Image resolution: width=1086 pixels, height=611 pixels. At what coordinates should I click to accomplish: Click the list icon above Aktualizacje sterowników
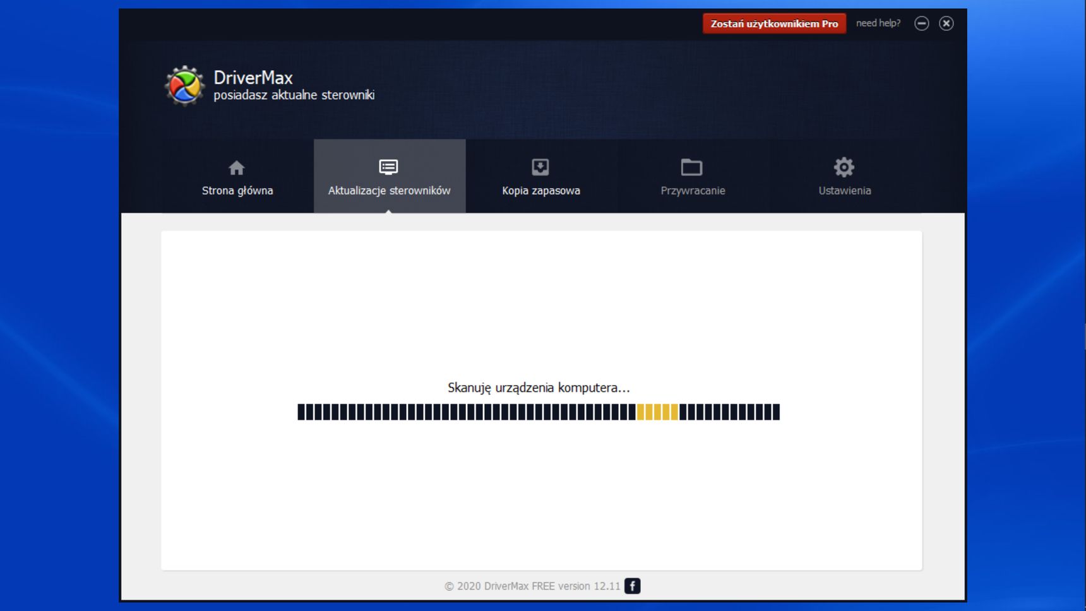[x=388, y=167]
